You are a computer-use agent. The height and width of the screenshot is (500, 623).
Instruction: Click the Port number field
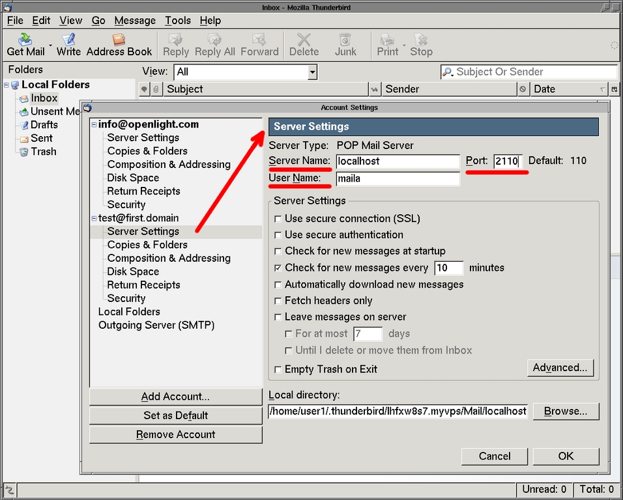pyautogui.click(x=508, y=161)
